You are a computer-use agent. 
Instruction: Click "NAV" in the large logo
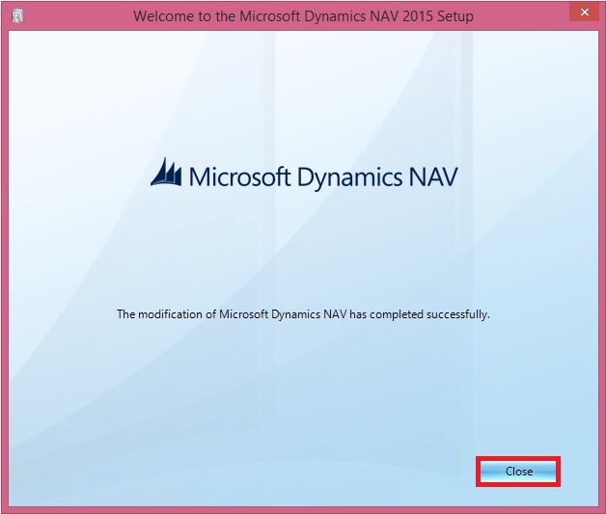coord(430,176)
